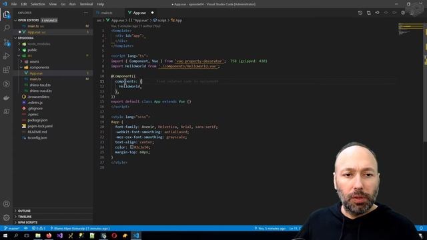This screenshot has height=240, width=427.
Task: Open the Run and Debug view
Action: click(x=6, y=56)
